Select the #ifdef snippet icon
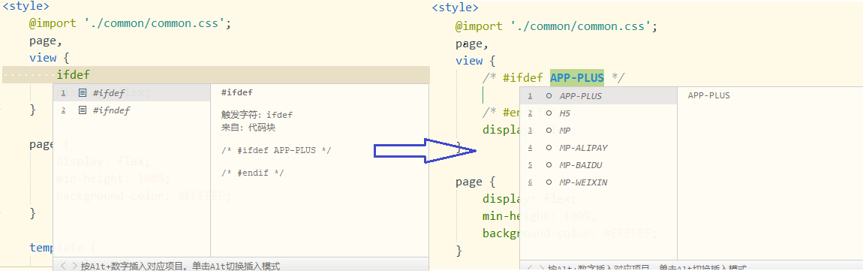This screenshot has height=271, width=863. point(83,92)
